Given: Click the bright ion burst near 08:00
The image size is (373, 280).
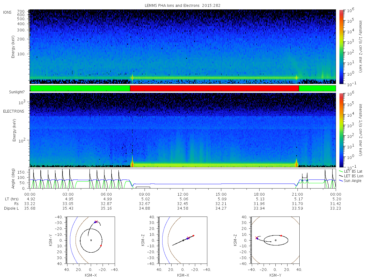Looking at the screenshot, I should pyautogui.click(x=132, y=77).
